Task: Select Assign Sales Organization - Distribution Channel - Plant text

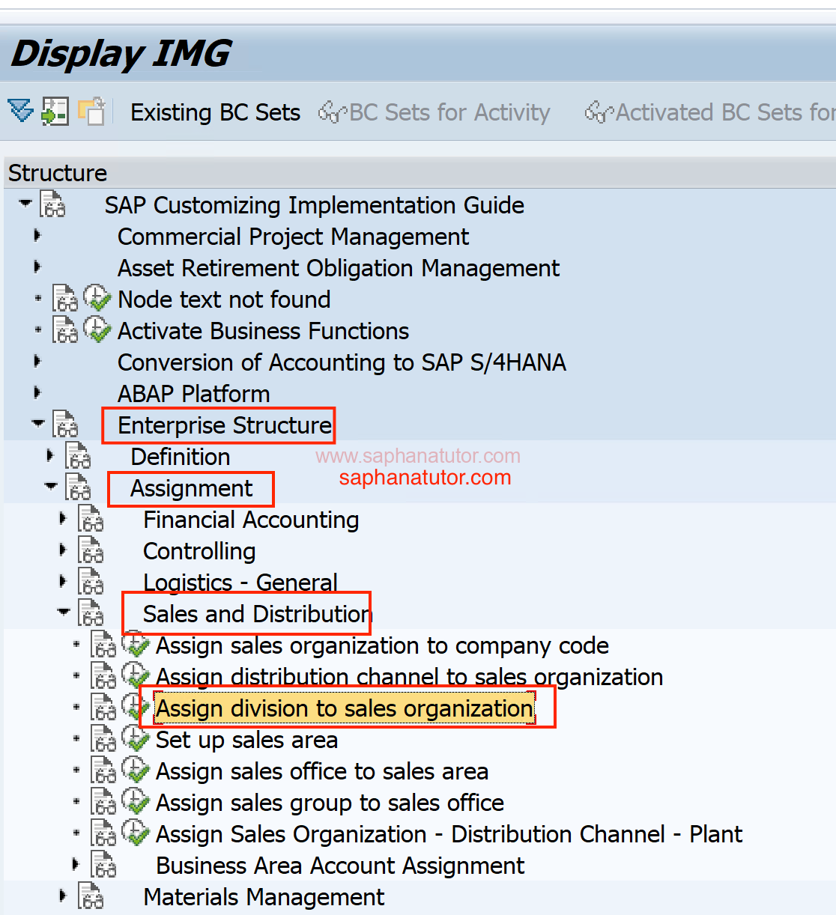Action: 449,834
